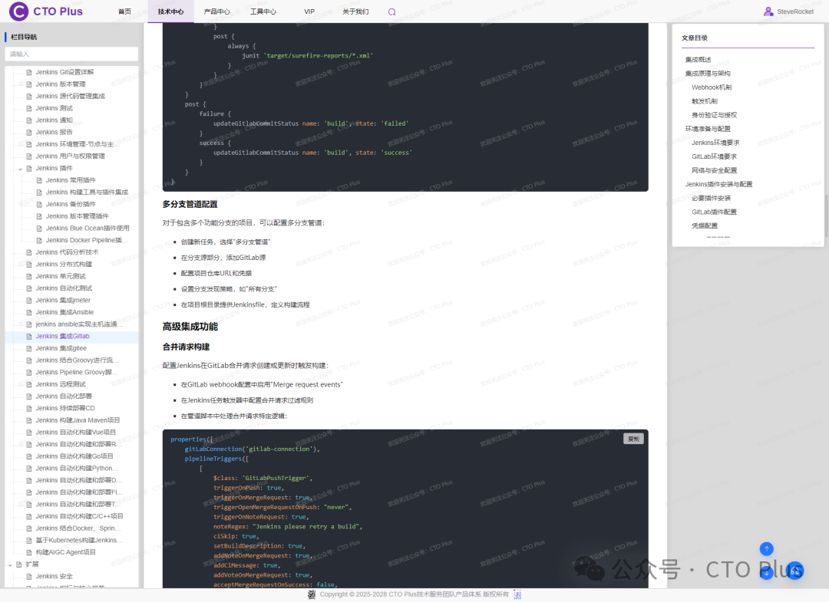
Task: Open 基于Kubernetes构建Jenkins article
Action: click(x=79, y=540)
